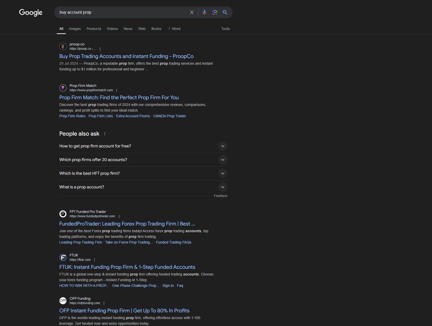Open Google Lens image search icon
This screenshot has width=432, height=326.
point(215,12)
